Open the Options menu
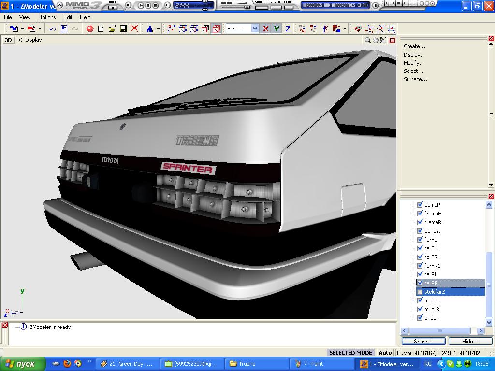The image size is (495, 371). (x=47, y=17)
